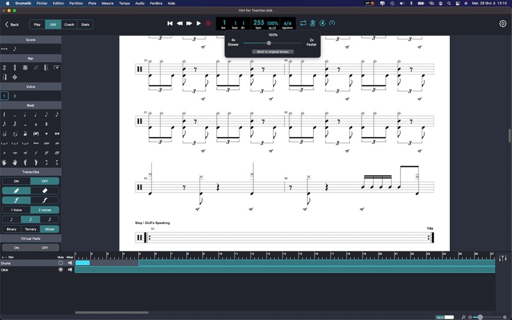Choose Binary rhythm mode
Screen dimensions: 512x320
pos(12,229)
